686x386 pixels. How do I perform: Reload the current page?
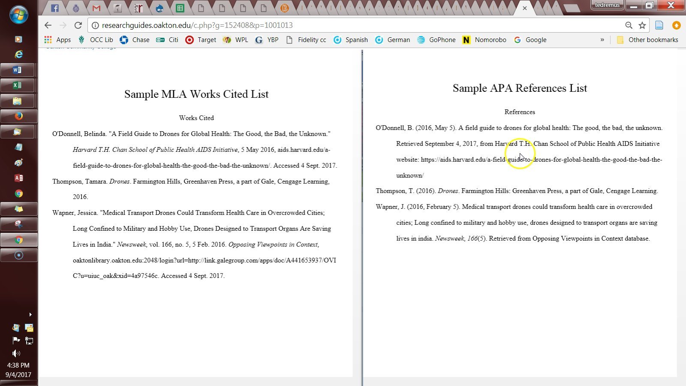click(78, 25)
